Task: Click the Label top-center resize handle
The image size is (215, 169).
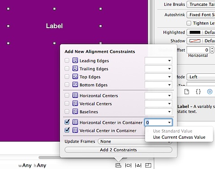Action: 55,9
